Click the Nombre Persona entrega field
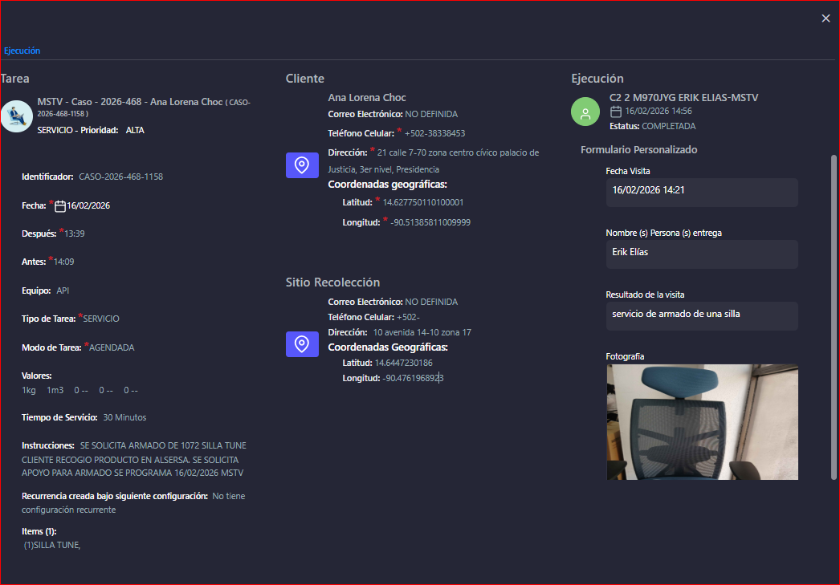840x585 pixels. point(701,253)
